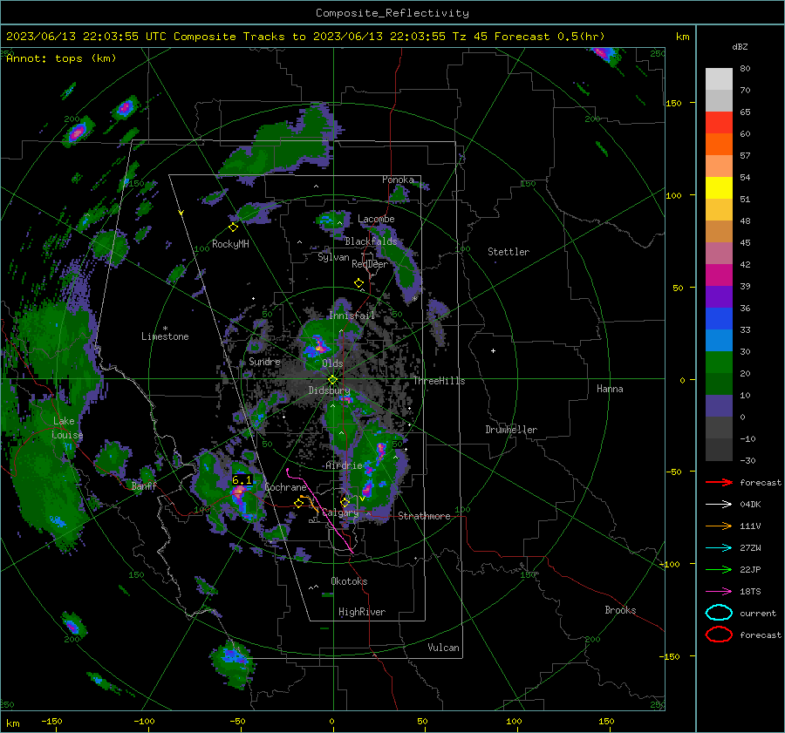Click the cyan current ellipse symbol
Image resolution: width=785 pixels, height=733 pixels.
[x=719, y=613]
